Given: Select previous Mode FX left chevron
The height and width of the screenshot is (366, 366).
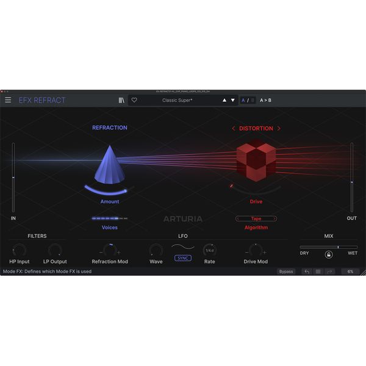Looking at the screenshot, I should point(233,128).
